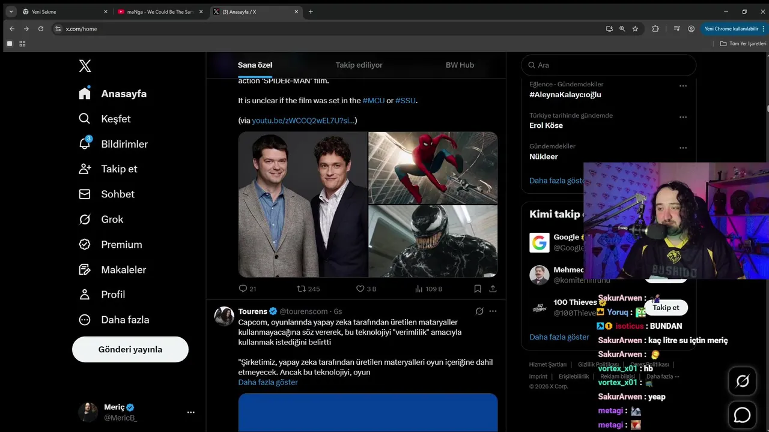Open new browser tab
Viewport: 769px width, 432px height.
tap(311, 12)
